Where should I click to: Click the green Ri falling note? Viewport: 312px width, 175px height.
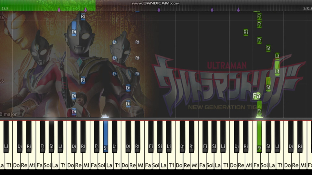pos(246,32)
